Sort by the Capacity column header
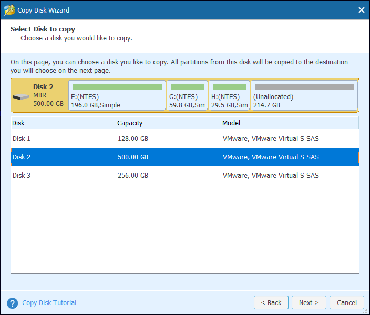Image resolution: width=370 pixels, height=315 pixels. [x=168, y=123]
